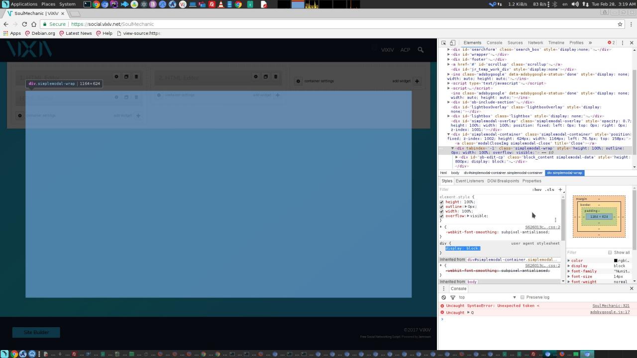Screen dimensions: 637x358
Task: Open the console filter funnel icon
Action: pyautogui.click(x=452, y=297)
